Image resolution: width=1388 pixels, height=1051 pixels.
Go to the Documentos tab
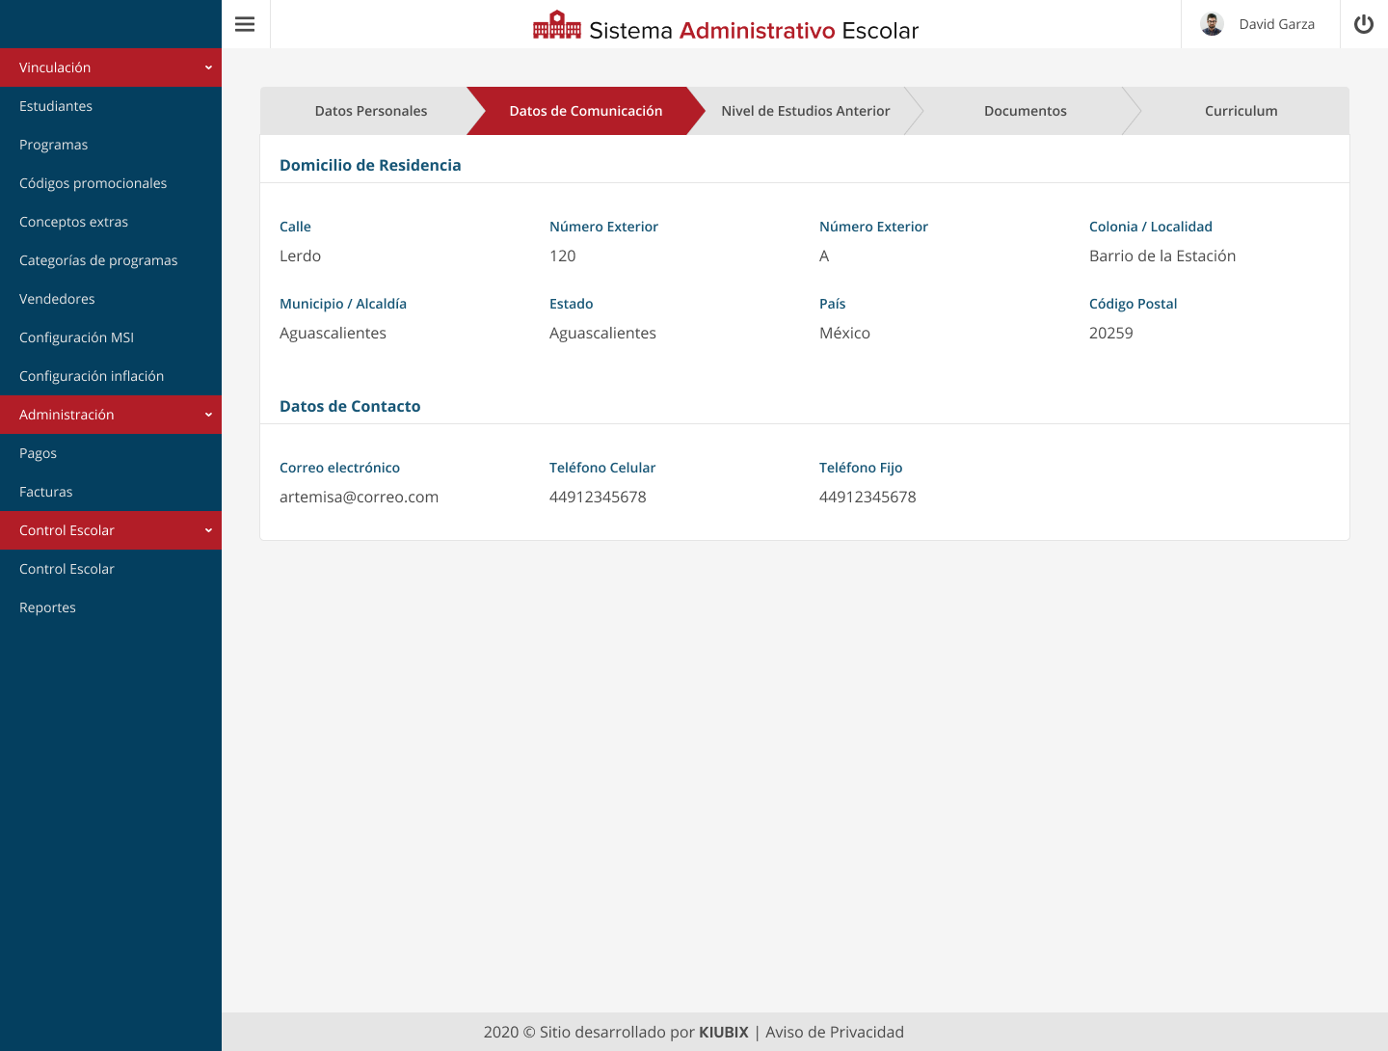coord(1025,111)
